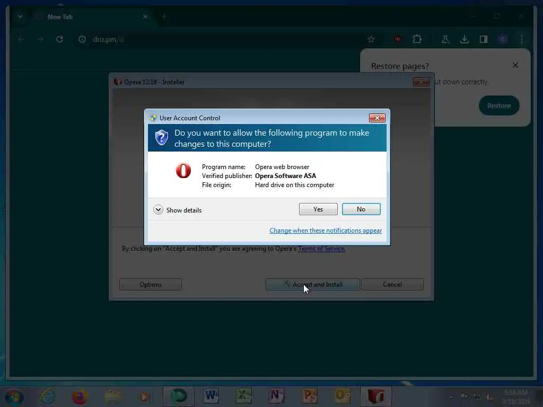Screen dimensions: 543x407
Task: Click the browser back arrow
Action: (21, 39)
